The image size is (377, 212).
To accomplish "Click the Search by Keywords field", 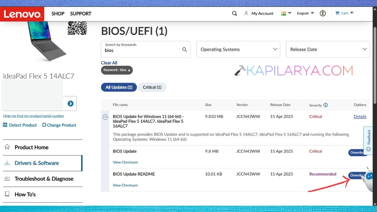I will pyautogui.click(x=145, y=49).
